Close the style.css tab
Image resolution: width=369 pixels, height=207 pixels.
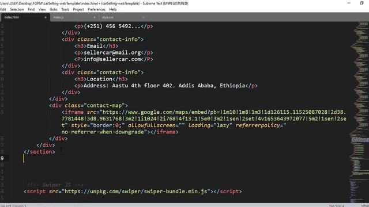tap(144, 17)
